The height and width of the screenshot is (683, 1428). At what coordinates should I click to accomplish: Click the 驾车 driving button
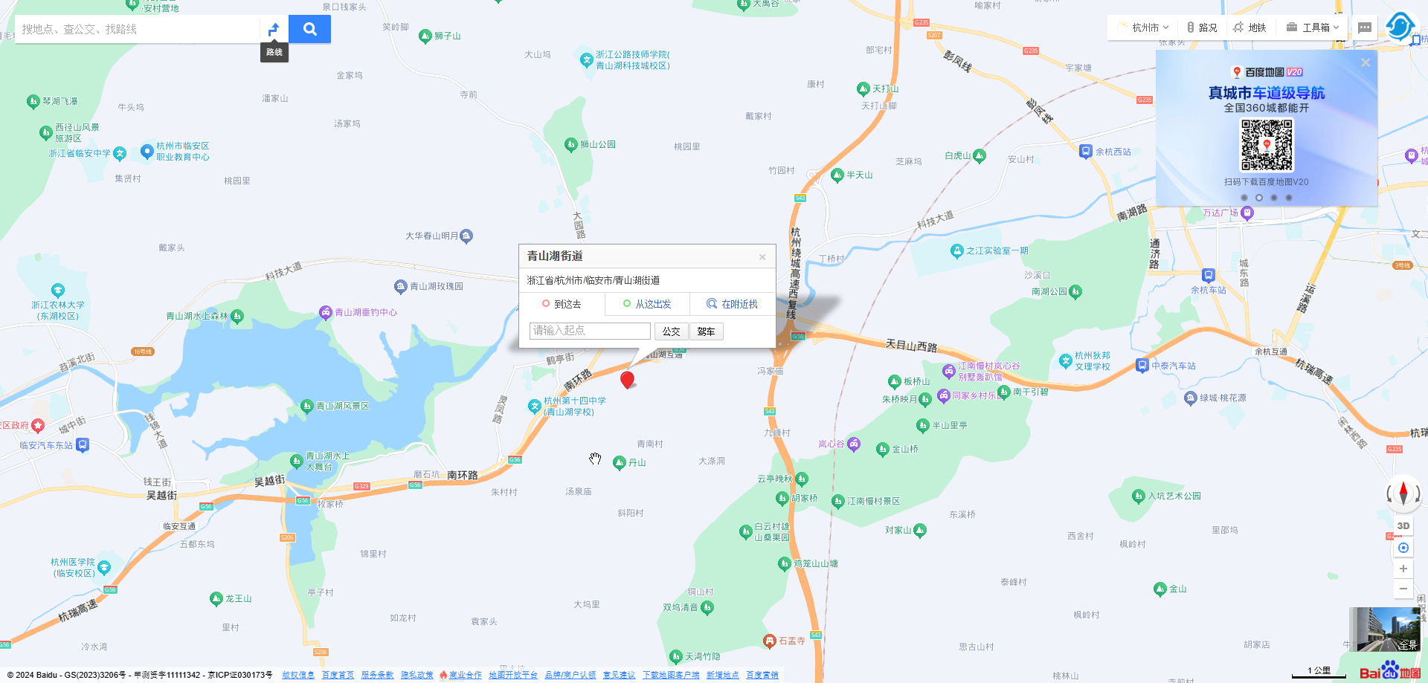pos(706,331)
